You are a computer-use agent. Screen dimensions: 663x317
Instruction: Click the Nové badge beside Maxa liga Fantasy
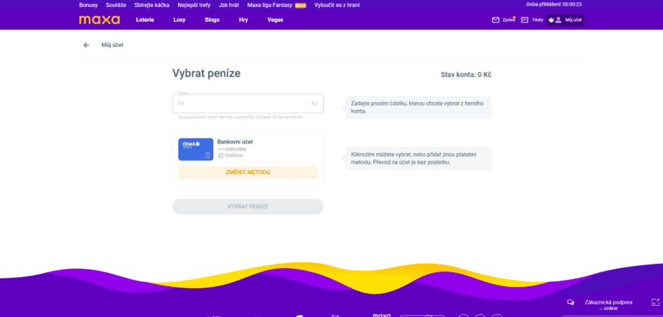pos(301,6)
